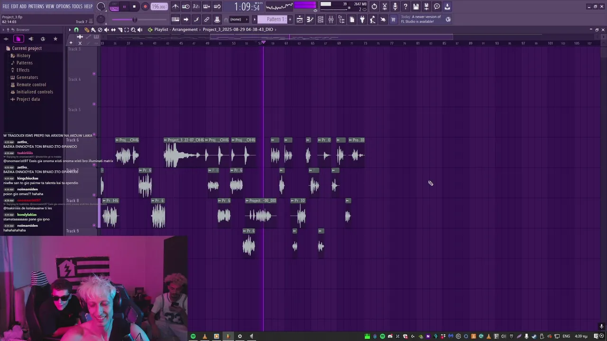
Task: Toggle PAT/SONG playback mode button
Action: click(x=114, y=7)
